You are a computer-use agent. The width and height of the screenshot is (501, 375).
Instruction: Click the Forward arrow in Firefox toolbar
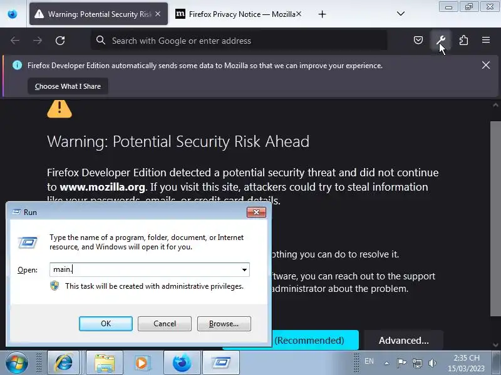38,41
